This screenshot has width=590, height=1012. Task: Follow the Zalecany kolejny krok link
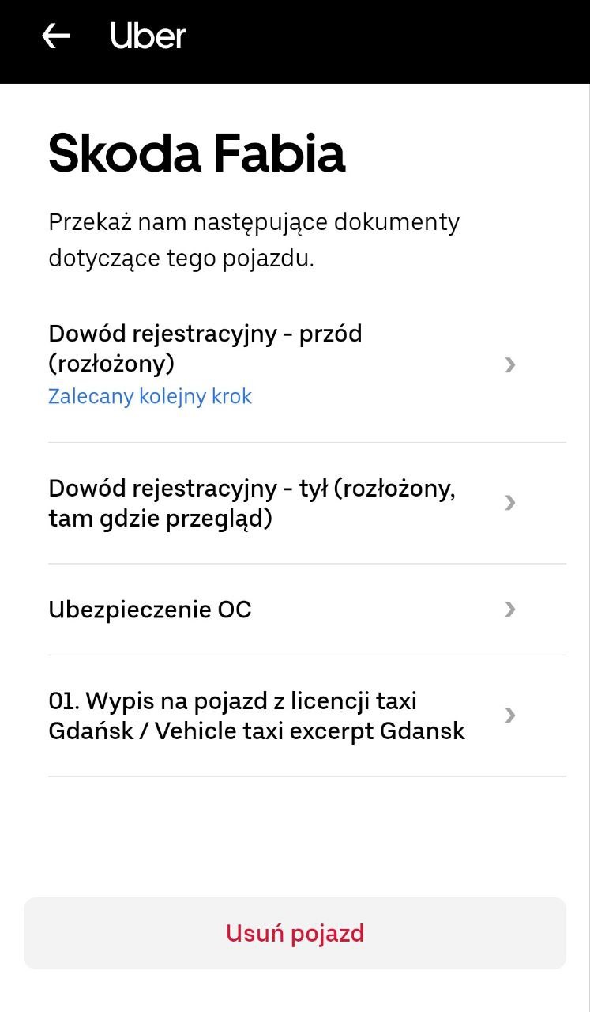point(150,396)
